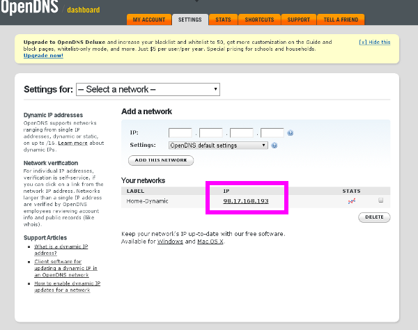Screen dimensions: 418x330
Task: Click the Home-Dynamic network label
Action: [x=147, y=201]
